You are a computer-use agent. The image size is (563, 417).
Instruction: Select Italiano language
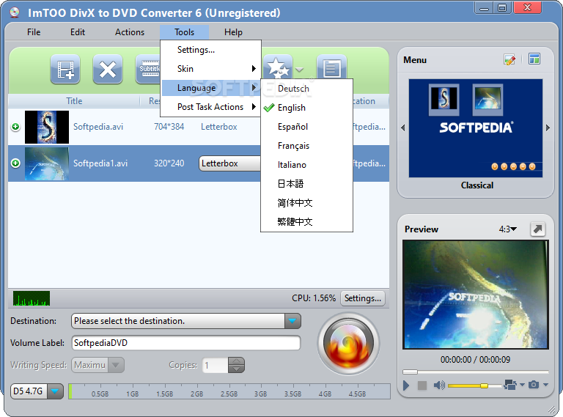(306, 165)
